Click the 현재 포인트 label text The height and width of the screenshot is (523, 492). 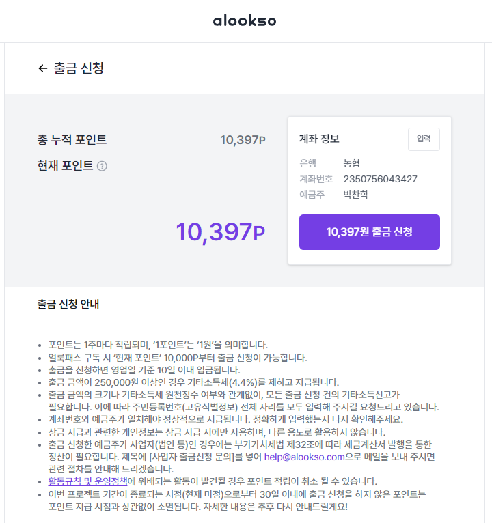(x=65, y=166)
